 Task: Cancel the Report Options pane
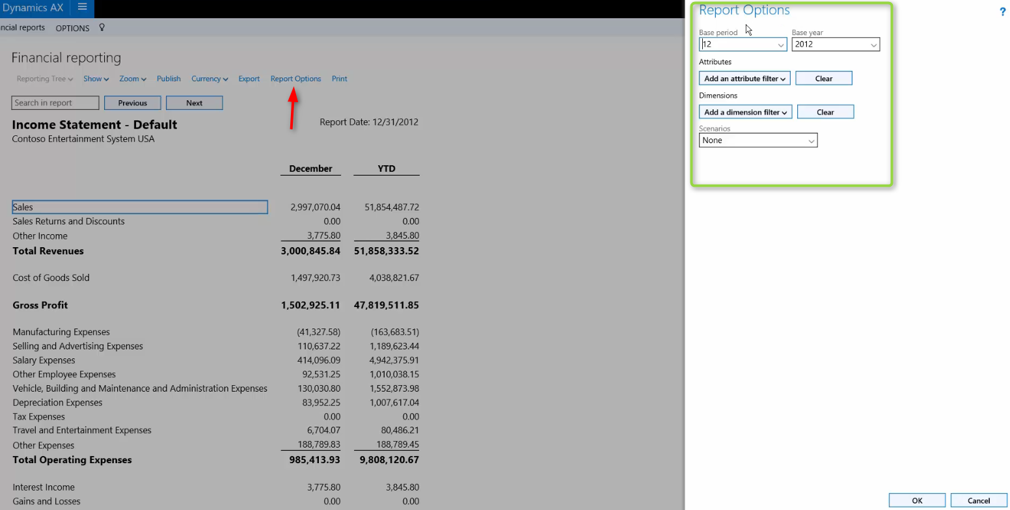click(979, 500)
